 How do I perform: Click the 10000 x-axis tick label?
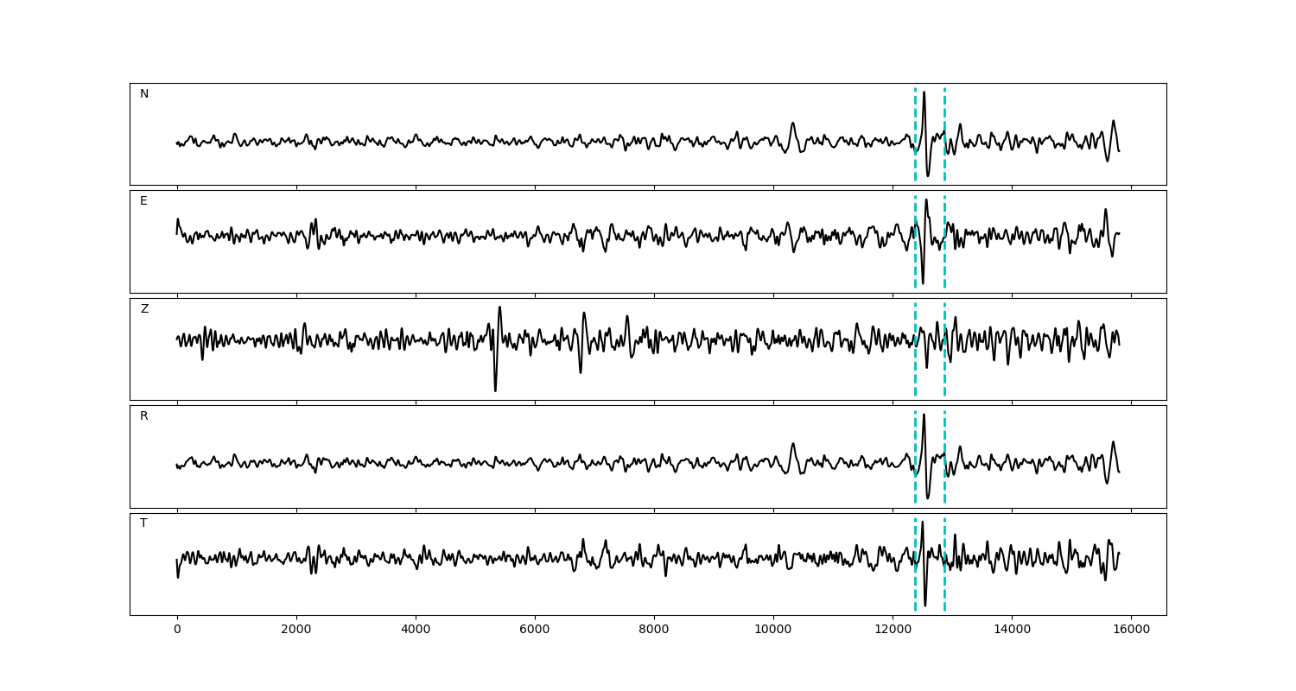click(773, 630)
